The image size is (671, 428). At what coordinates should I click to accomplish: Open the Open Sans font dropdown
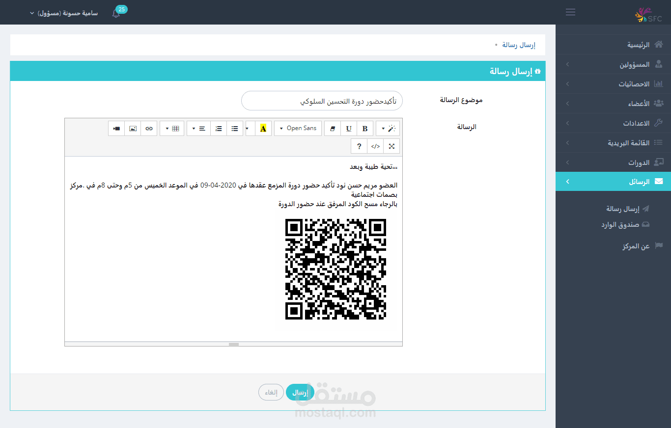coord(298,128)
